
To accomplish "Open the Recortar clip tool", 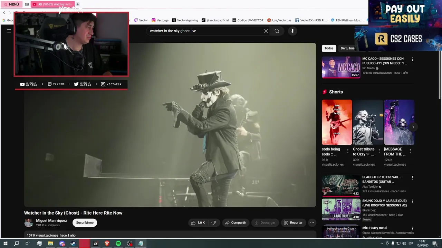I will pos(293,223).
